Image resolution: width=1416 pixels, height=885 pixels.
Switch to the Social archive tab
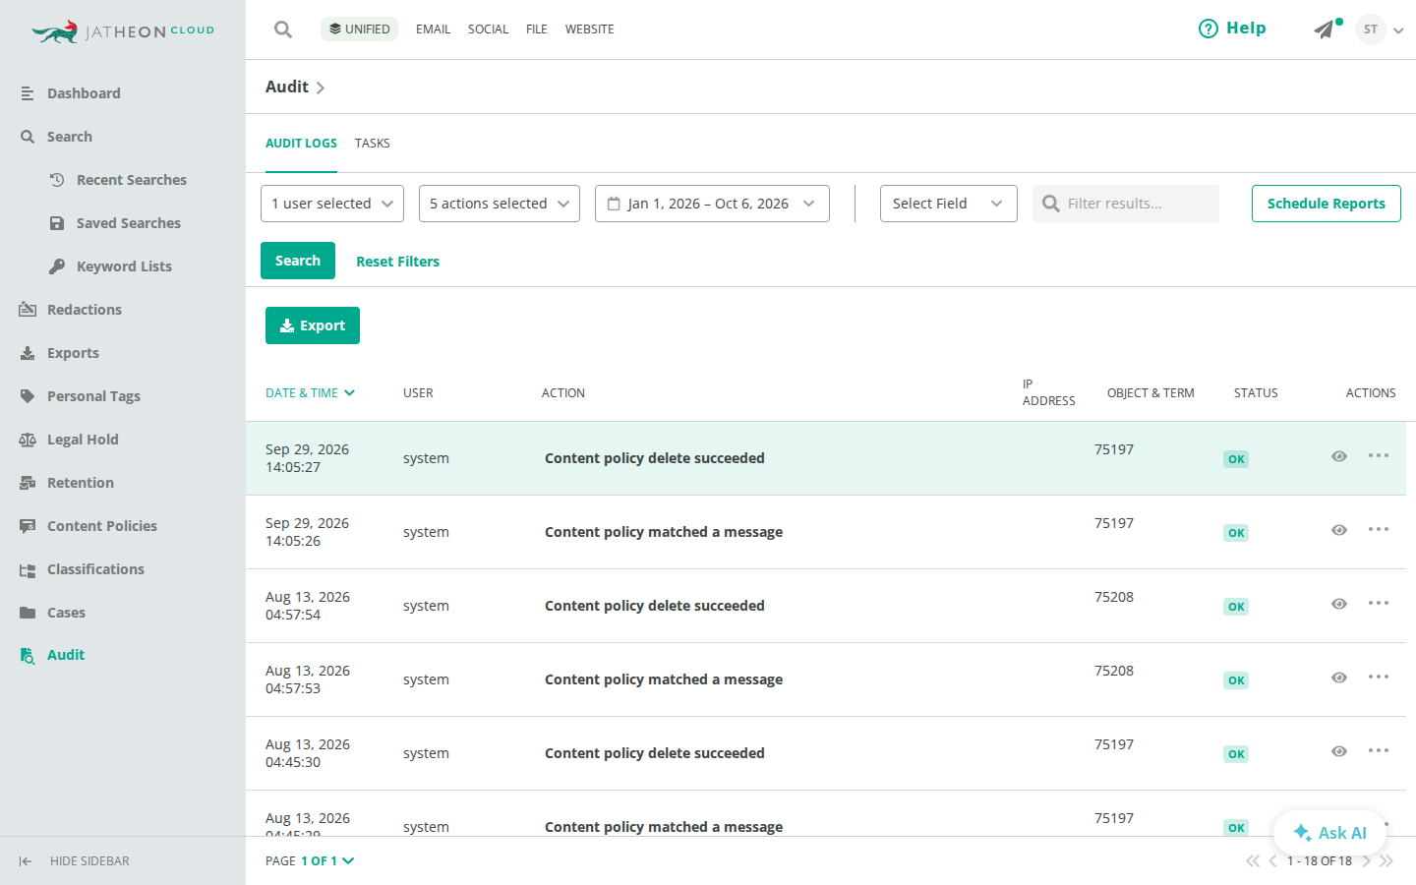488,29
